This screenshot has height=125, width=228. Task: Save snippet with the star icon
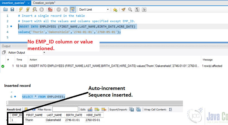[115, 10]
